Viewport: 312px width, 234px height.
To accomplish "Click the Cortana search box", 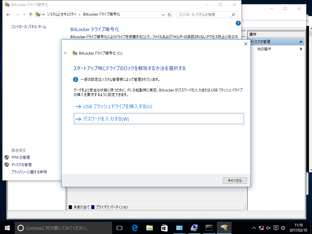I will coord(63,228).
